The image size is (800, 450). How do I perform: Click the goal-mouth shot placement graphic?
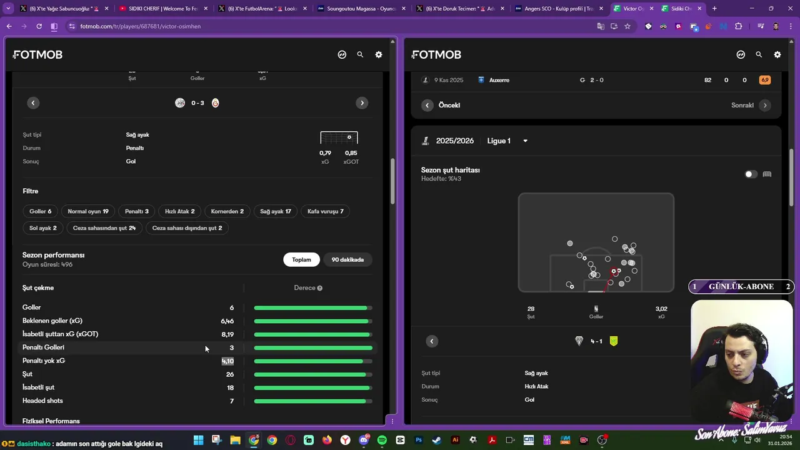pos(339,138)
